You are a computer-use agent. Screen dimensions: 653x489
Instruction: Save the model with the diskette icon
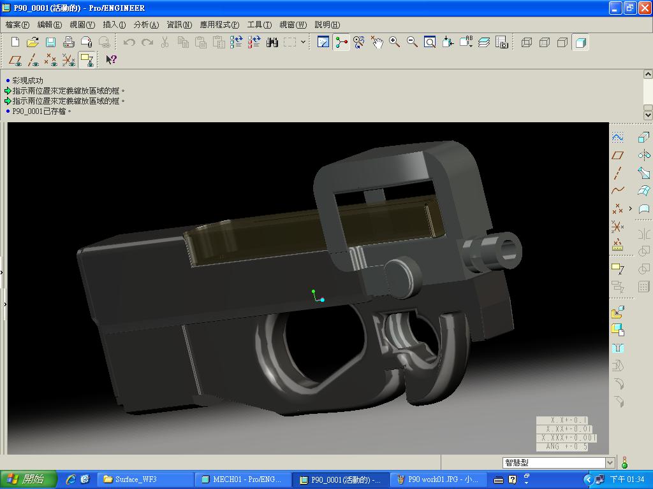point(50,42)
